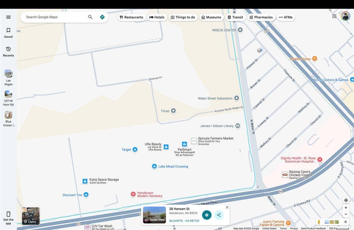The image size is (354, 230).
Task: Open directions from the search bar
Action: click(x=102, y=17)
